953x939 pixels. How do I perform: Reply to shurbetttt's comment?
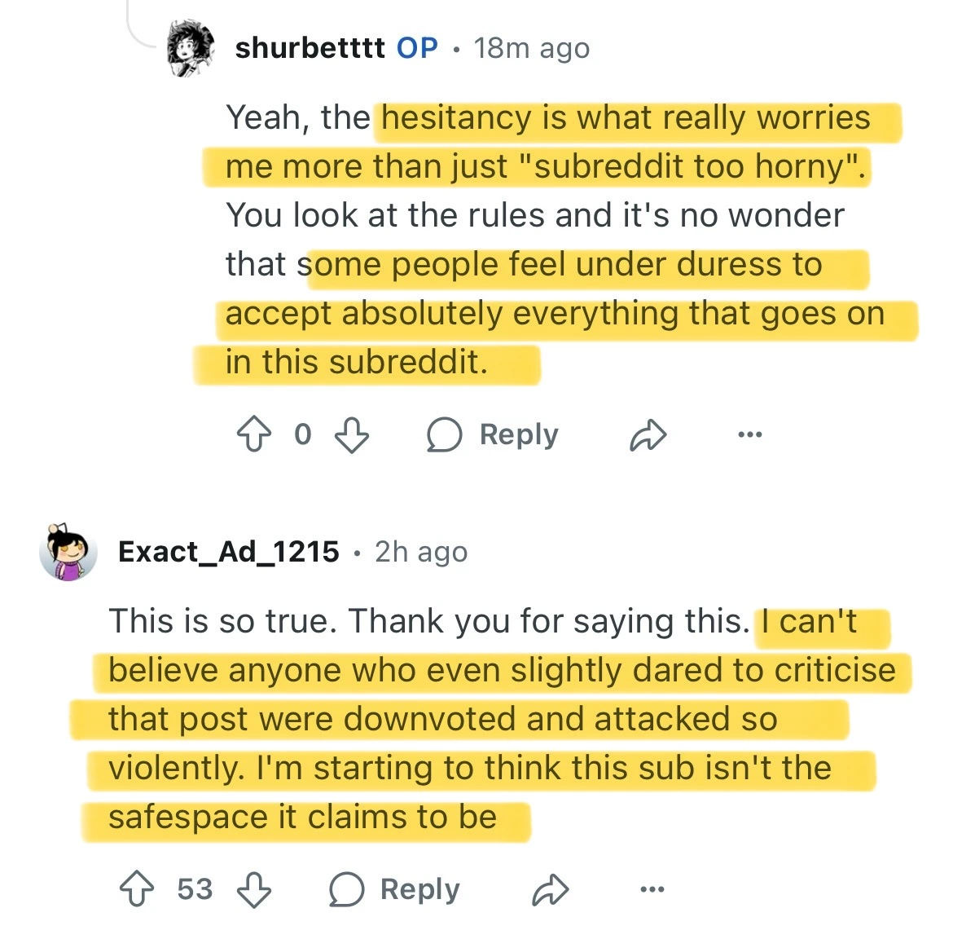point(494,434)
